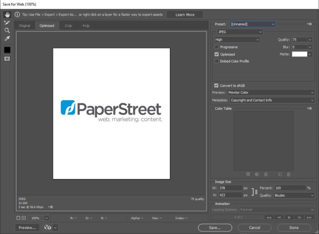The image size is (319, 234).
Task: Uncheck Convert to sRGB
Action: (x=216, y=86)
